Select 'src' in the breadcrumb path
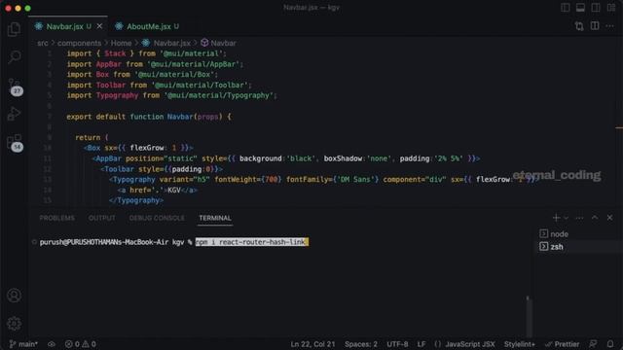The width and height of the screenshot is (623, 350). 43,43
